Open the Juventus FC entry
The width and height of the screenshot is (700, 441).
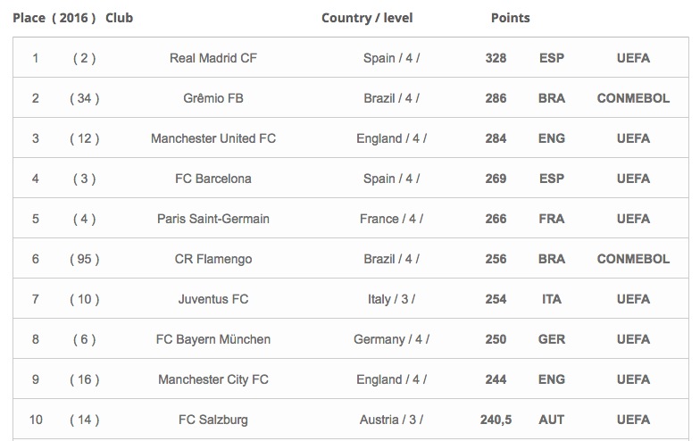pos(213,299)
